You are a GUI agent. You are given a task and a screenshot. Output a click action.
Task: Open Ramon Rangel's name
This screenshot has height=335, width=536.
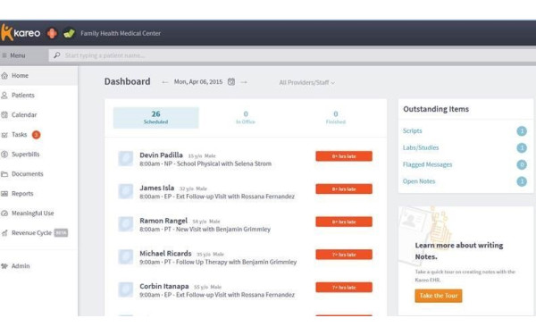[x=163, y=221]
